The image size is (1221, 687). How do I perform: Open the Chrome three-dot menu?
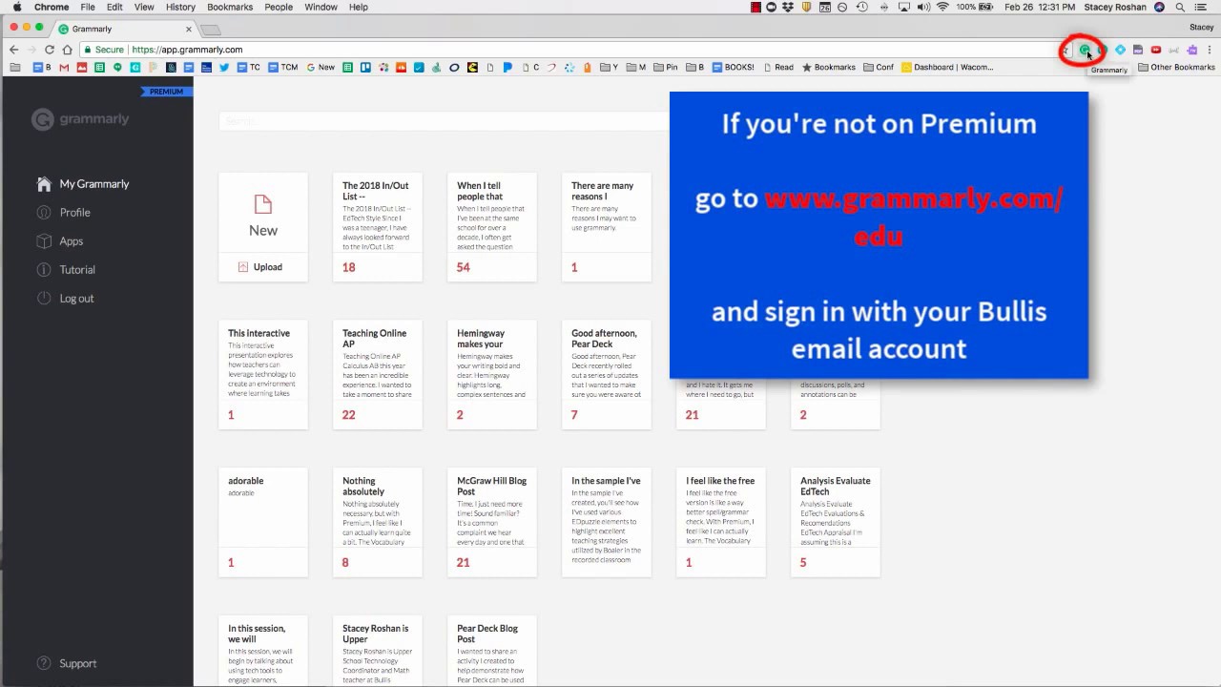pos(1209,50)
